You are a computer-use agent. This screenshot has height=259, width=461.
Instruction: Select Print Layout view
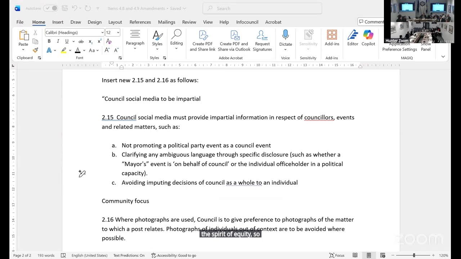pos(369,255)
